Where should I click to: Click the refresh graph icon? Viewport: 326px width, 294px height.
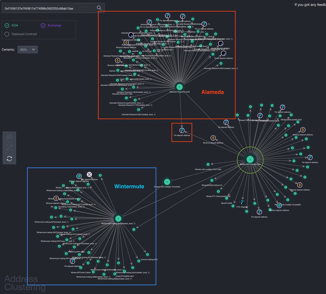pos(9,159)
